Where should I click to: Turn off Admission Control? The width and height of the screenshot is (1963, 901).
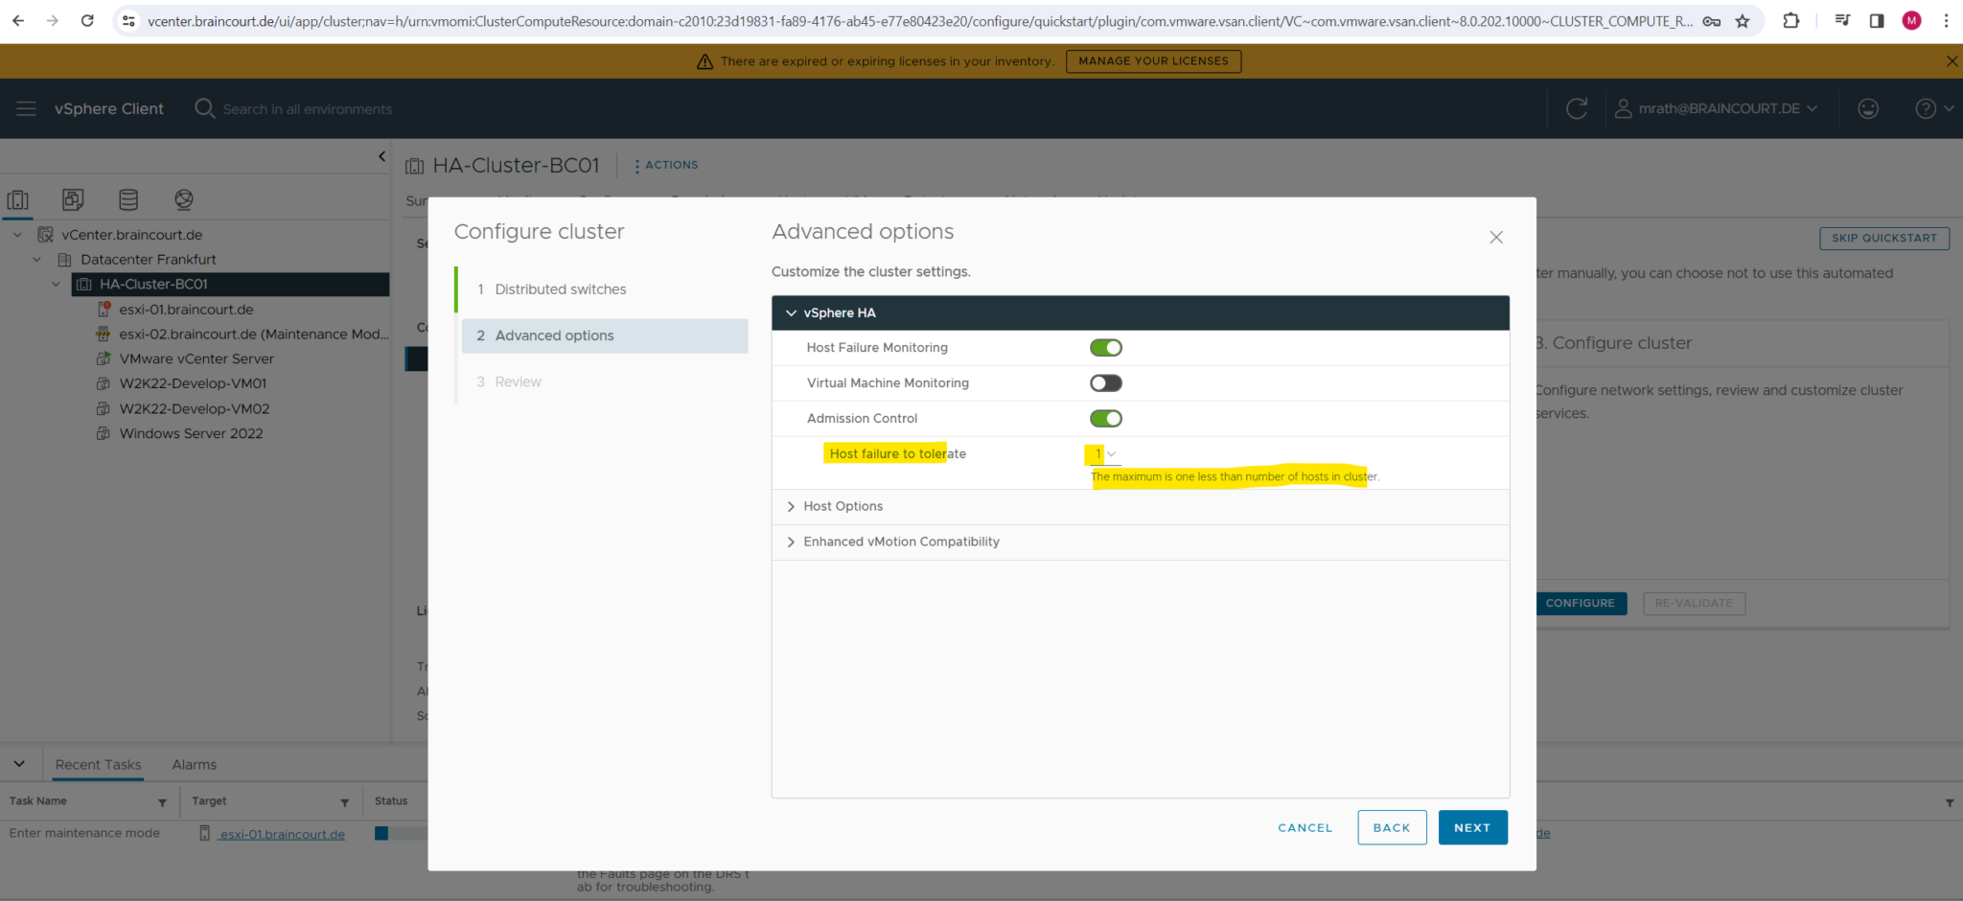[1104, 418]
